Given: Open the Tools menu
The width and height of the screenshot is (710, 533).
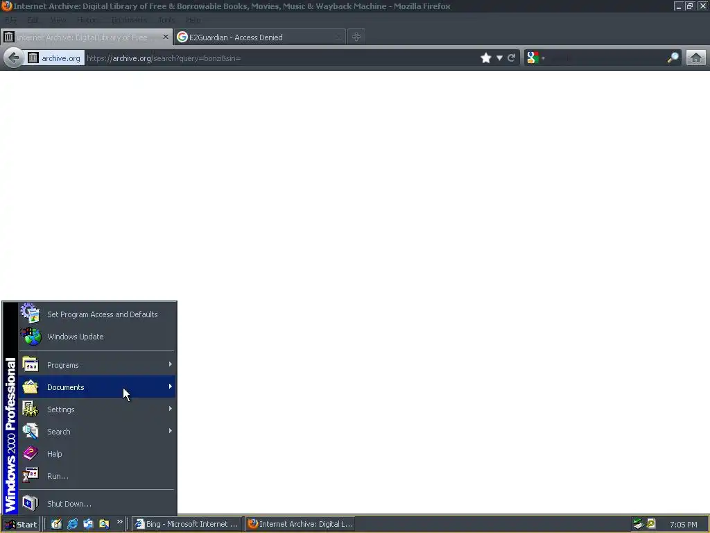Looking at the screenshot, I should coord(166,20).
